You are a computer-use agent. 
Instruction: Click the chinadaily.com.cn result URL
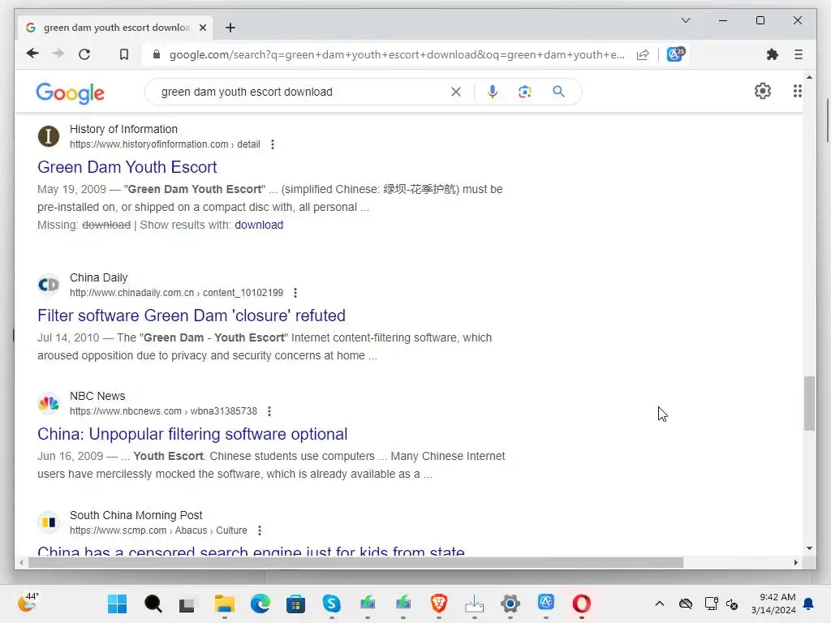pos(176,292)
